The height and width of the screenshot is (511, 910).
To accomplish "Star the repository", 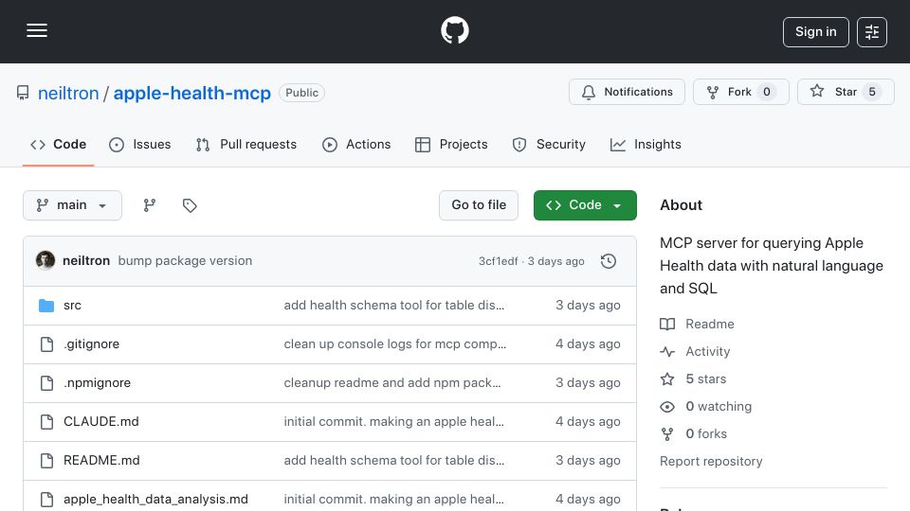I will (845, 92).
